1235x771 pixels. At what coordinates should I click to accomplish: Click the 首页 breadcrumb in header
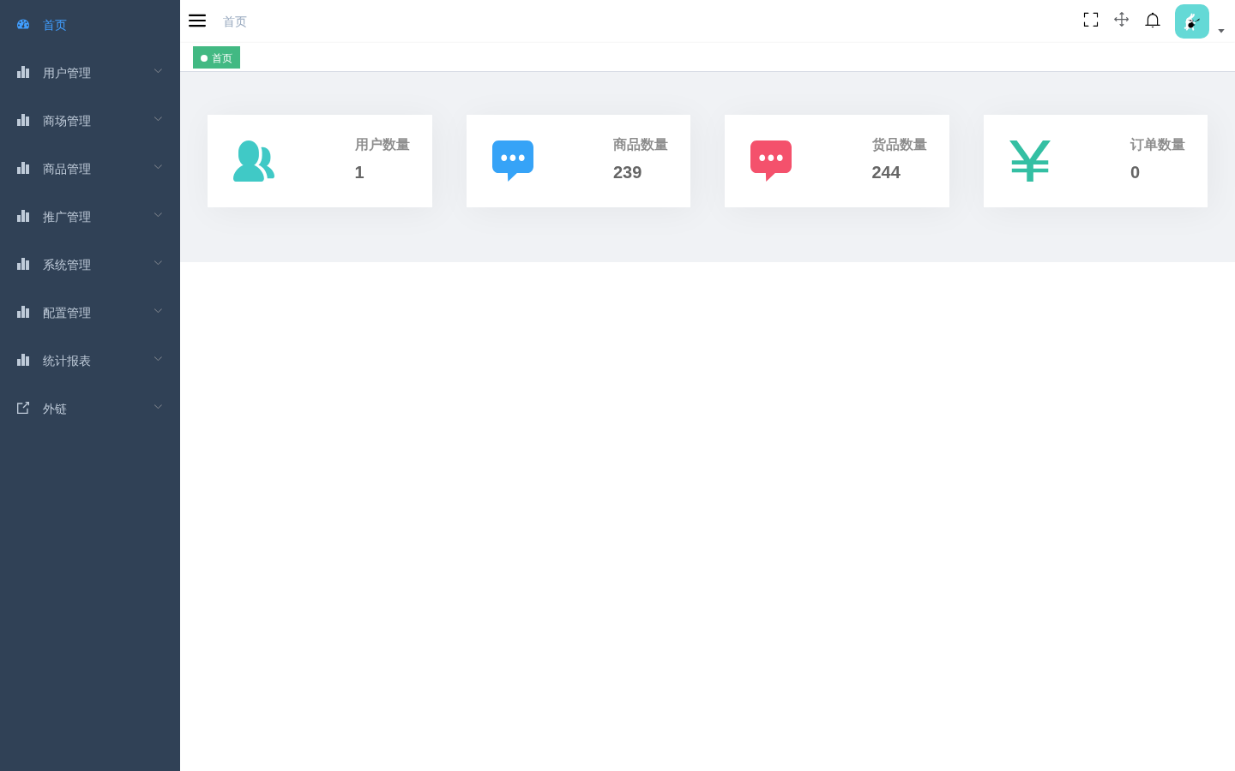[235, 21]
